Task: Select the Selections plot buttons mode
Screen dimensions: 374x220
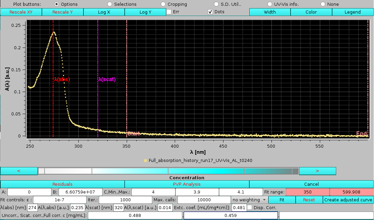Action: click(109, 4)
